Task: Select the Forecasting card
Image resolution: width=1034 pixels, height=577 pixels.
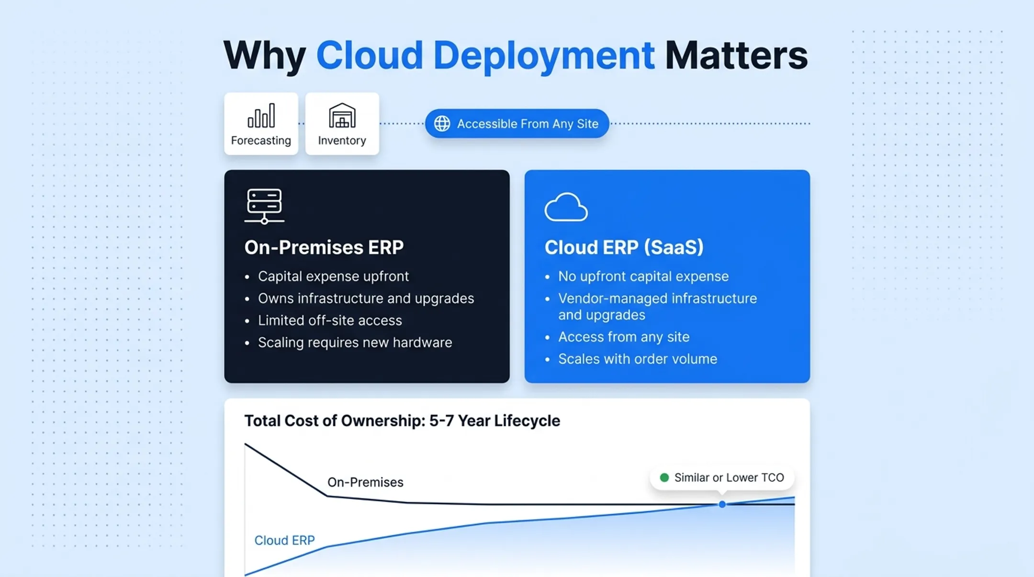Action: [261, 123]
